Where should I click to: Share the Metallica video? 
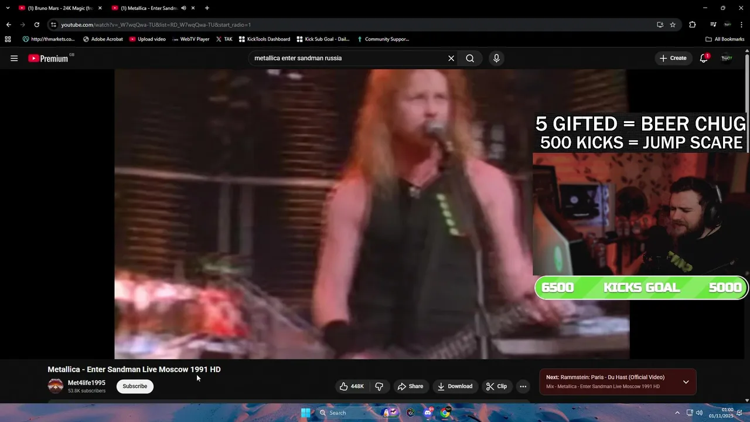pos(410,386)
